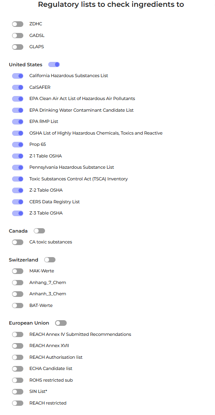This screenshot has height=415, width=215.
Task: Turn on REACH Annex XVII toggle
Action: click(17, 346)
